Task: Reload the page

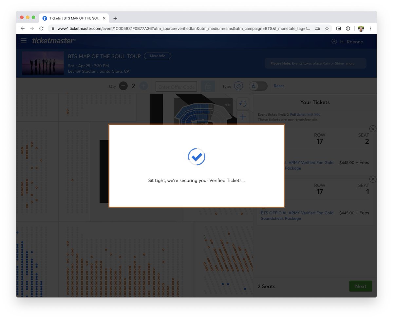Action: [41, 28]
